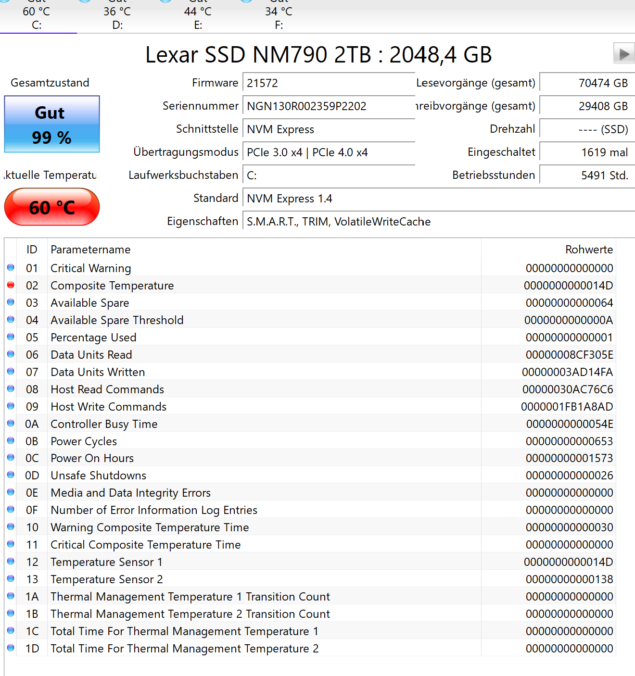This screenshot has width=635, height=676.
Task: Click the status dot for Critical Composite Temperature Time
Action: (x=11, y=544)
